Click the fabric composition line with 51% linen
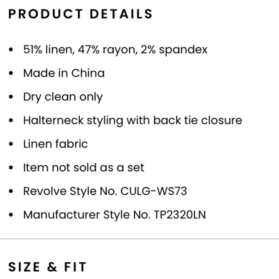The image size is (279, 279). coord(115,49)
